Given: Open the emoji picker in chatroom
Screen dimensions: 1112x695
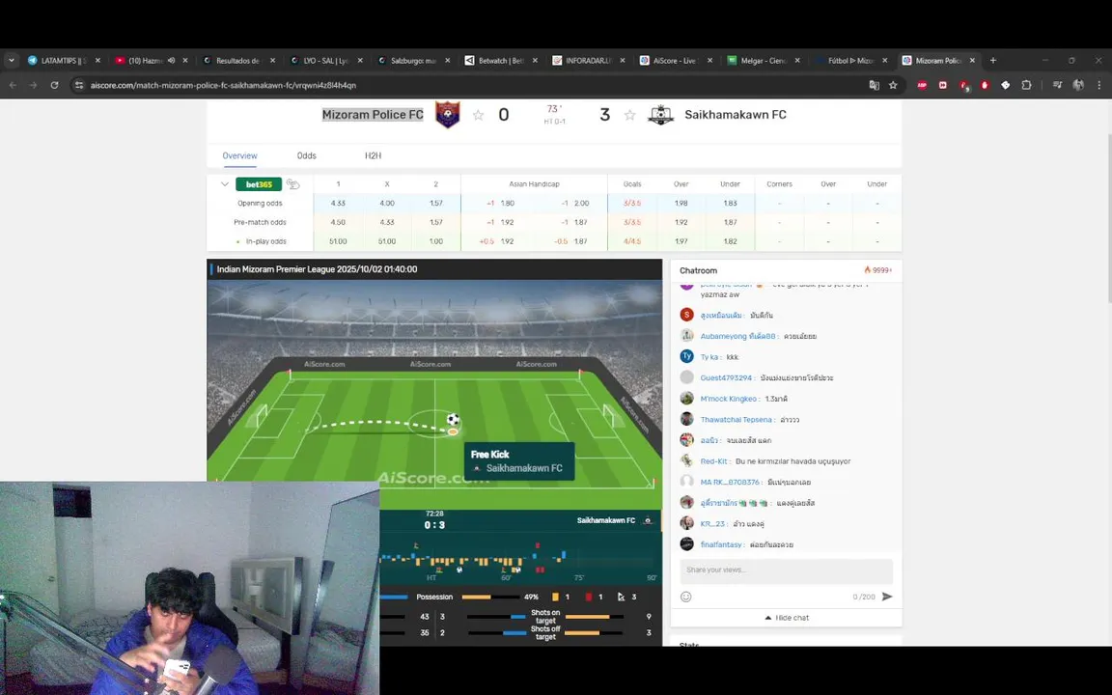Looking at the screenshot, I should tap(685, 597).
